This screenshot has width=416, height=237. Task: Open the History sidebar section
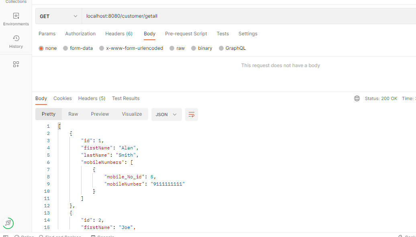pos(16,42)
